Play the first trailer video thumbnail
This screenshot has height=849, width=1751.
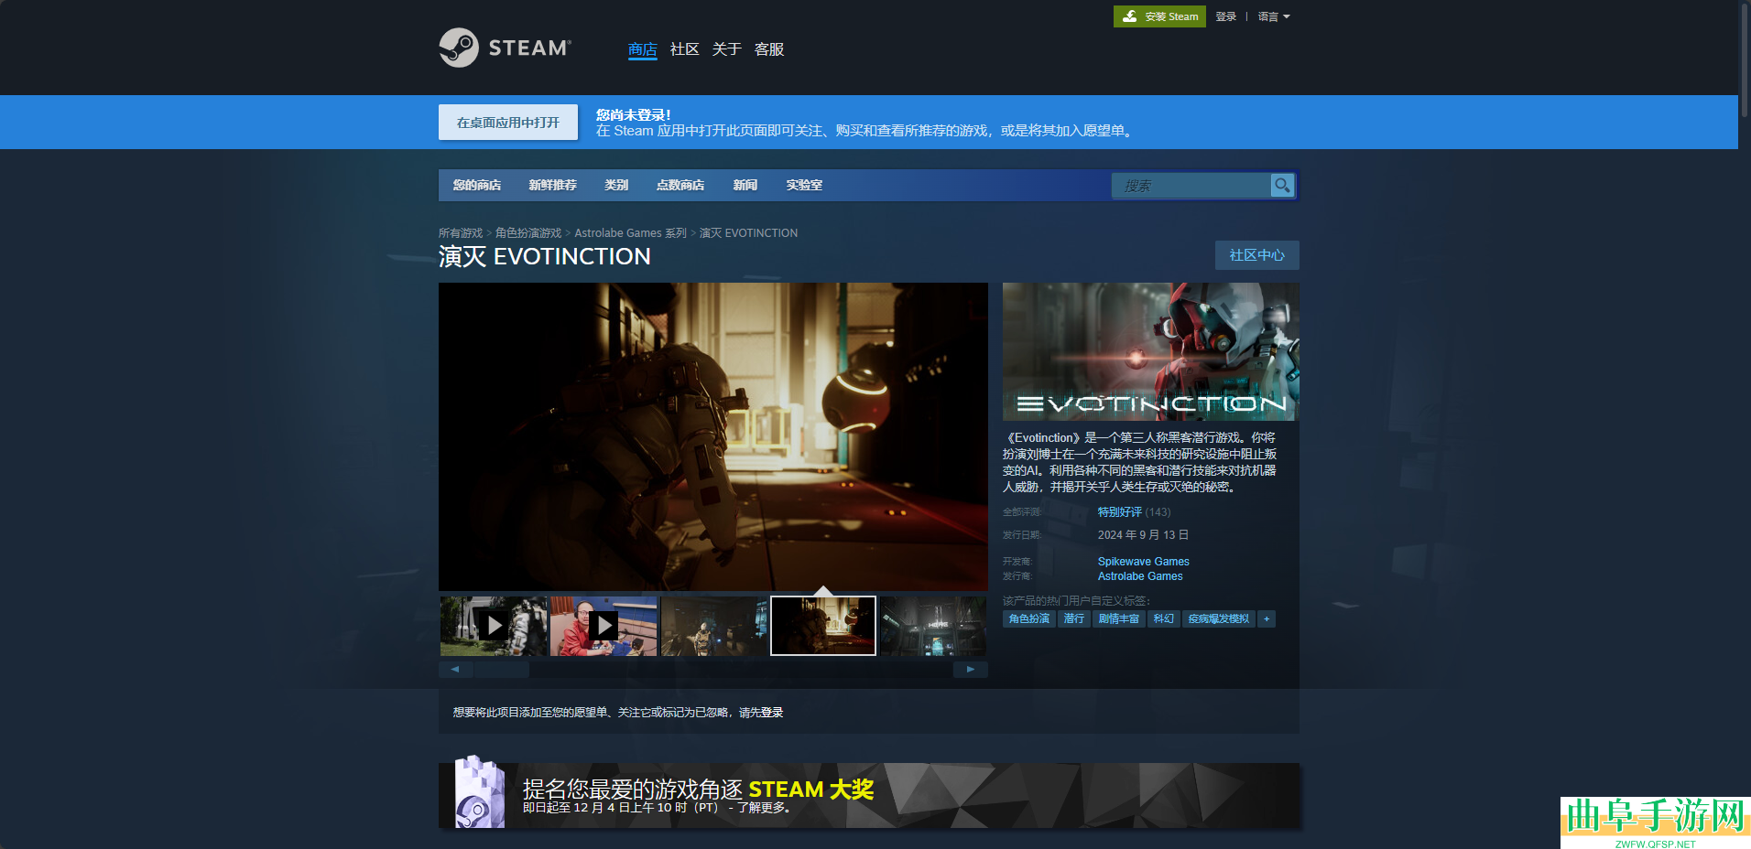[x=494, y=626]
